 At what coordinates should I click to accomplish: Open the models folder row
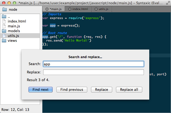pos(20,31)
